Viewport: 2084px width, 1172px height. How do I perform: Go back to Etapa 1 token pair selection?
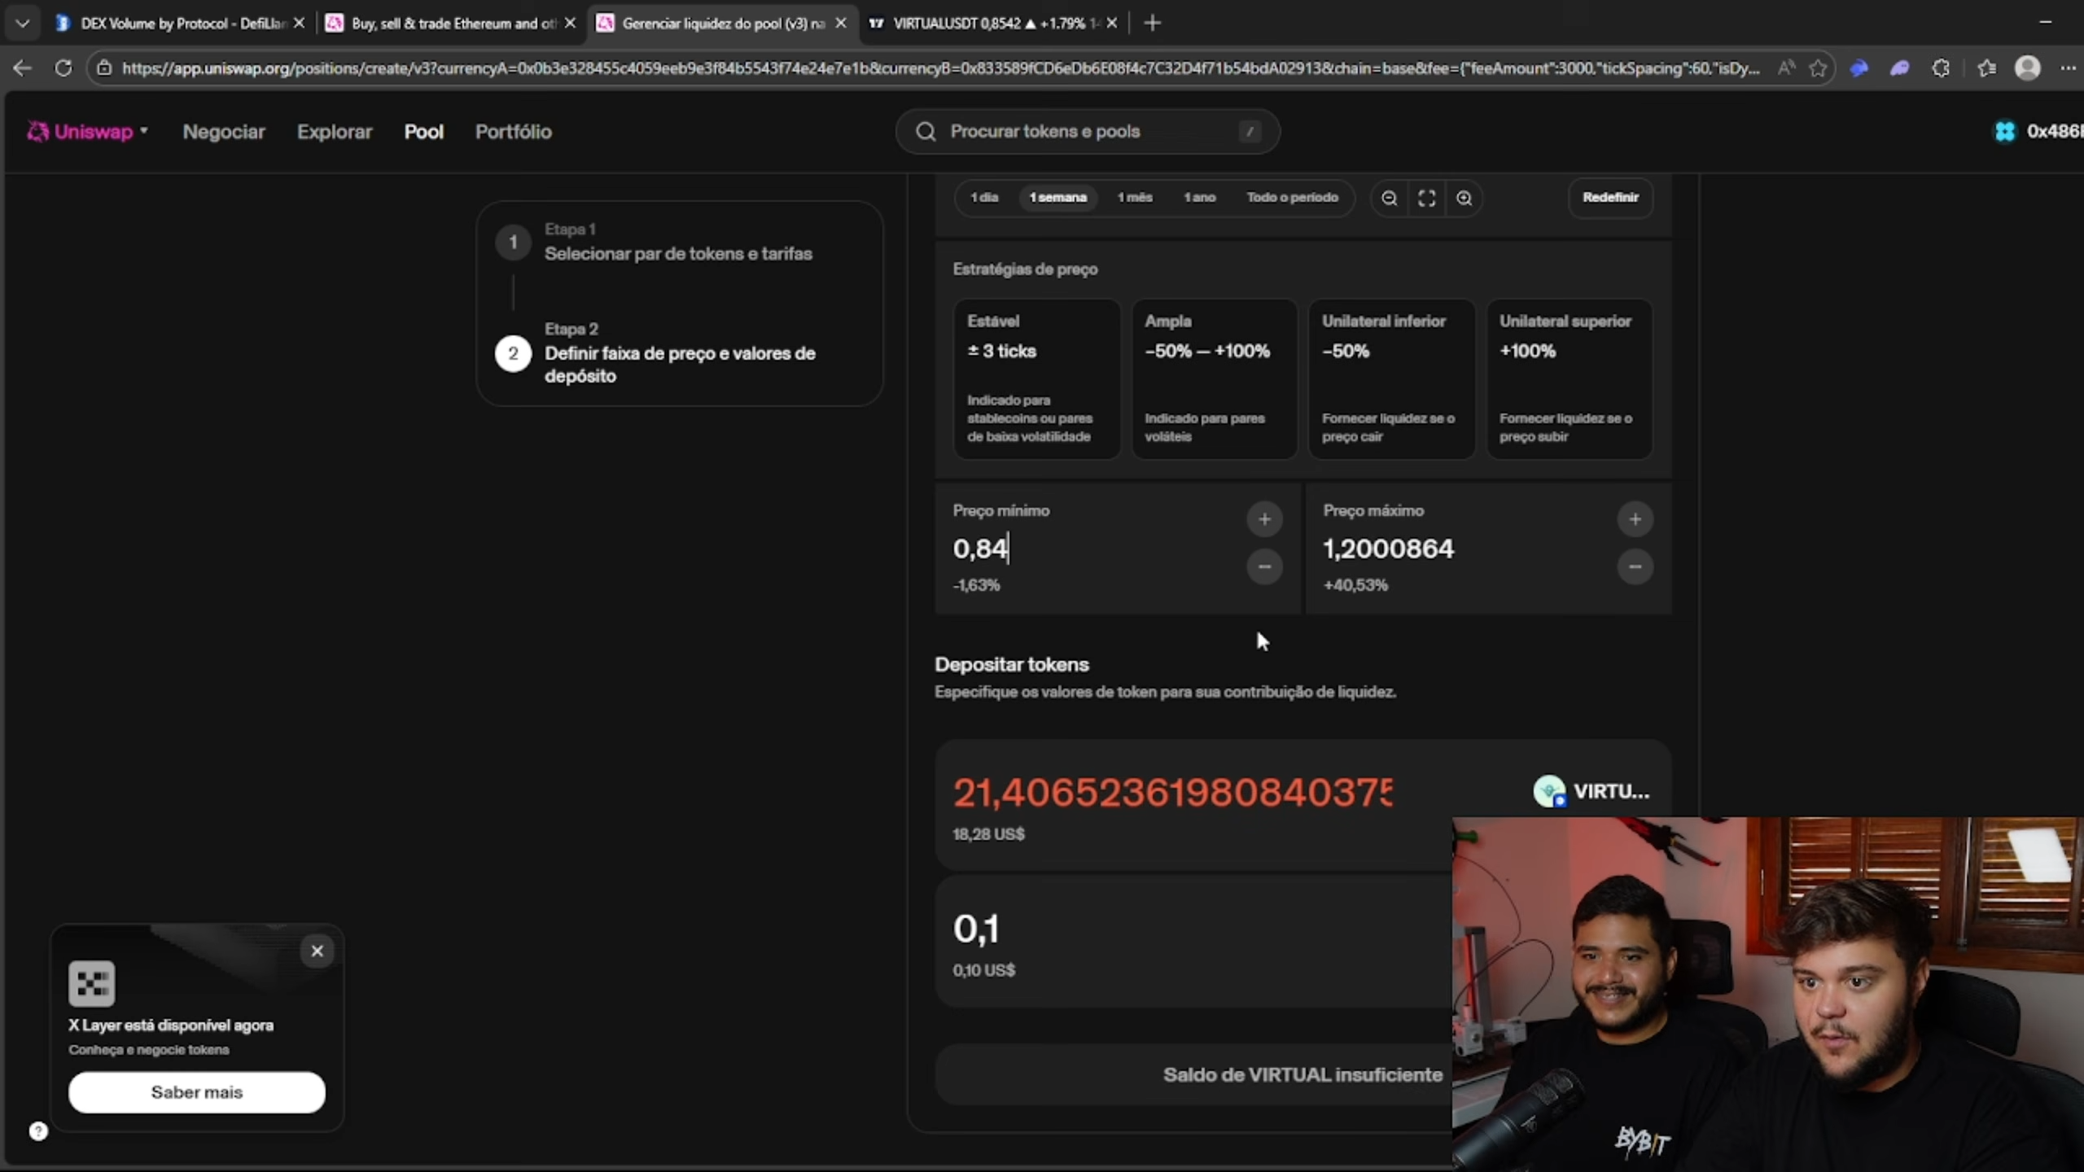[677, 243]
